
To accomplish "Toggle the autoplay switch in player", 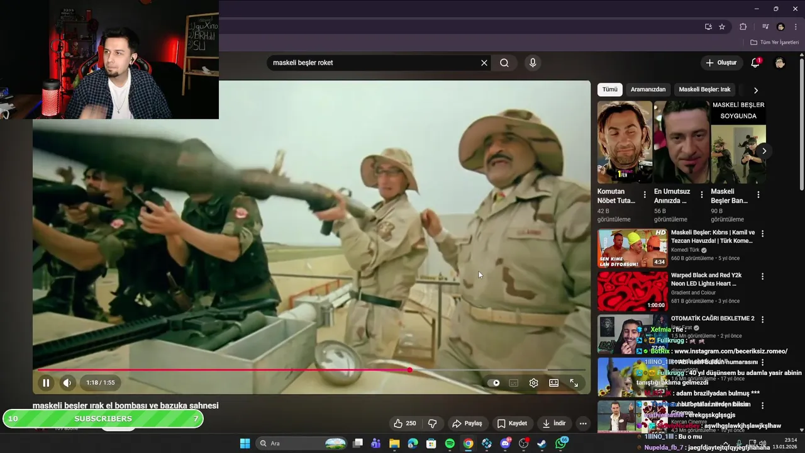I will [x=494, y=383].
